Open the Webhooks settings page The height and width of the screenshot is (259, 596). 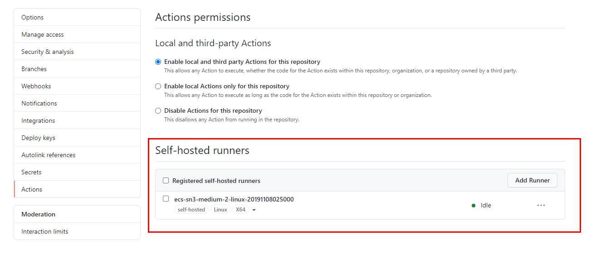[x=36, y=86]
